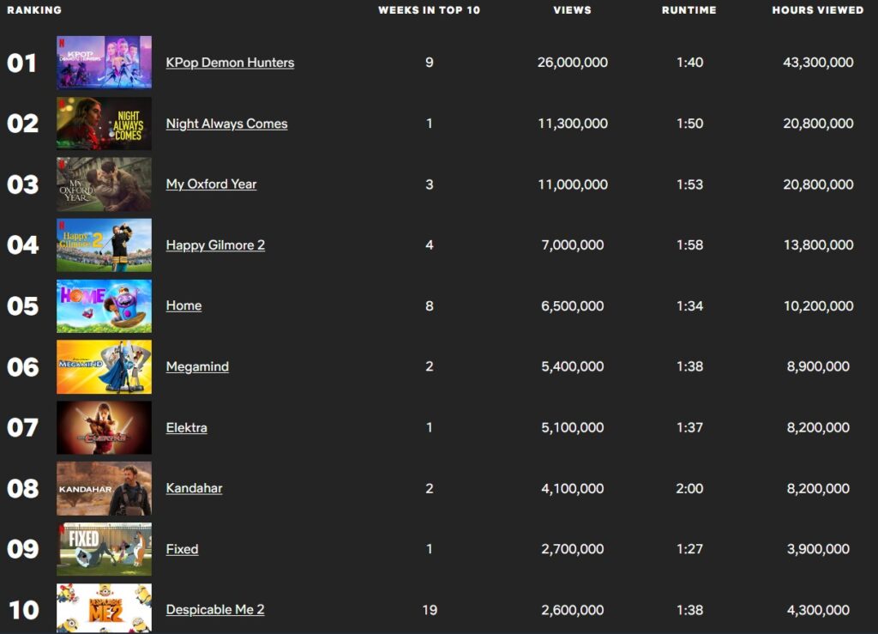Open the Fixed title link

click(x=182, y=549)
